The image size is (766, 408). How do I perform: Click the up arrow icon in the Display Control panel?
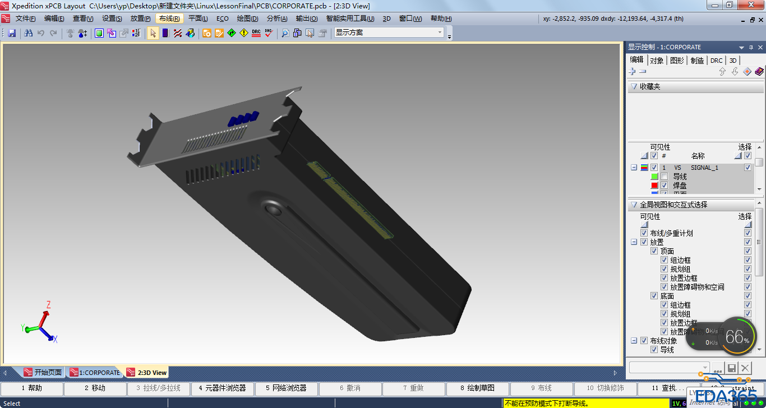tap(722, 72)
